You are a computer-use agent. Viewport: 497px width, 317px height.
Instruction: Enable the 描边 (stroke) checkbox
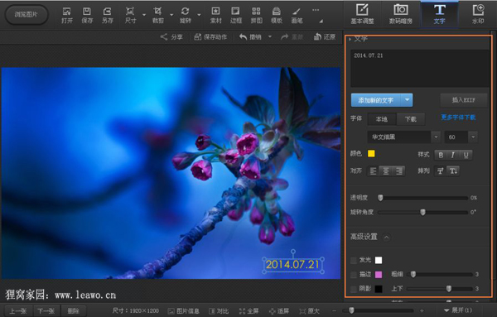(x=354, y=275)
